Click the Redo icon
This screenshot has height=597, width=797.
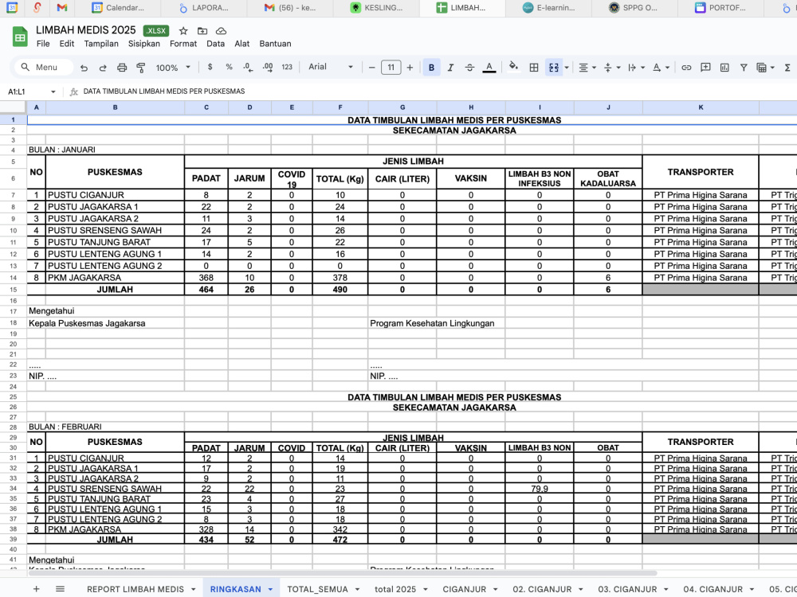click(x=103, y=68)
